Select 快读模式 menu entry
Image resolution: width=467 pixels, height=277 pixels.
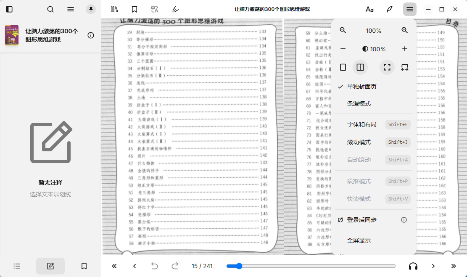click(x=374, y=199)
